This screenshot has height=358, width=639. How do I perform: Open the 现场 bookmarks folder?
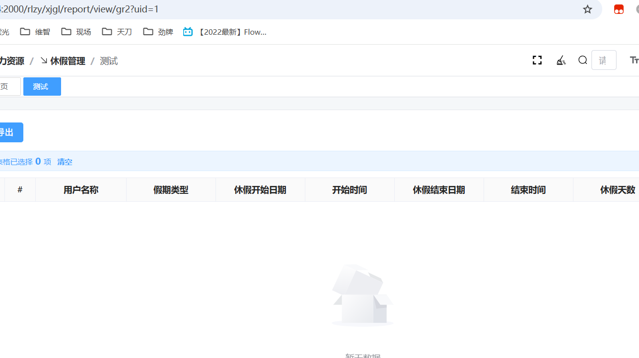point(76,32)
